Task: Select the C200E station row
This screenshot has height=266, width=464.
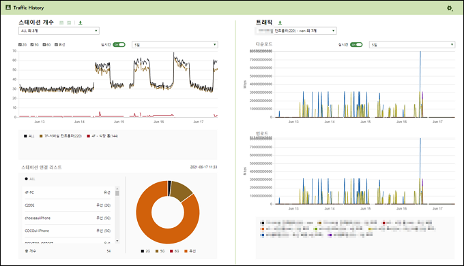Action: [68, 205]
